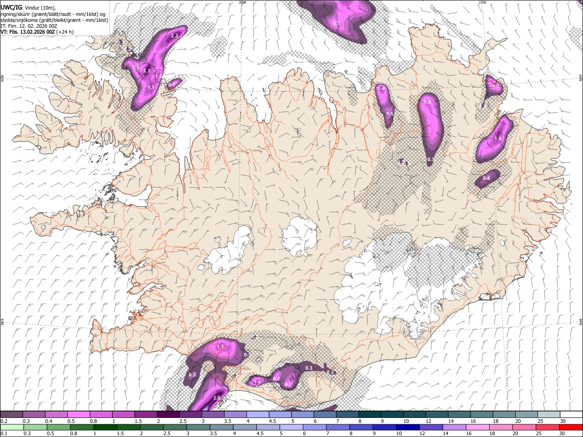
Task: Click the 1.1 precipitation value in the southwest
Action: 220,347
